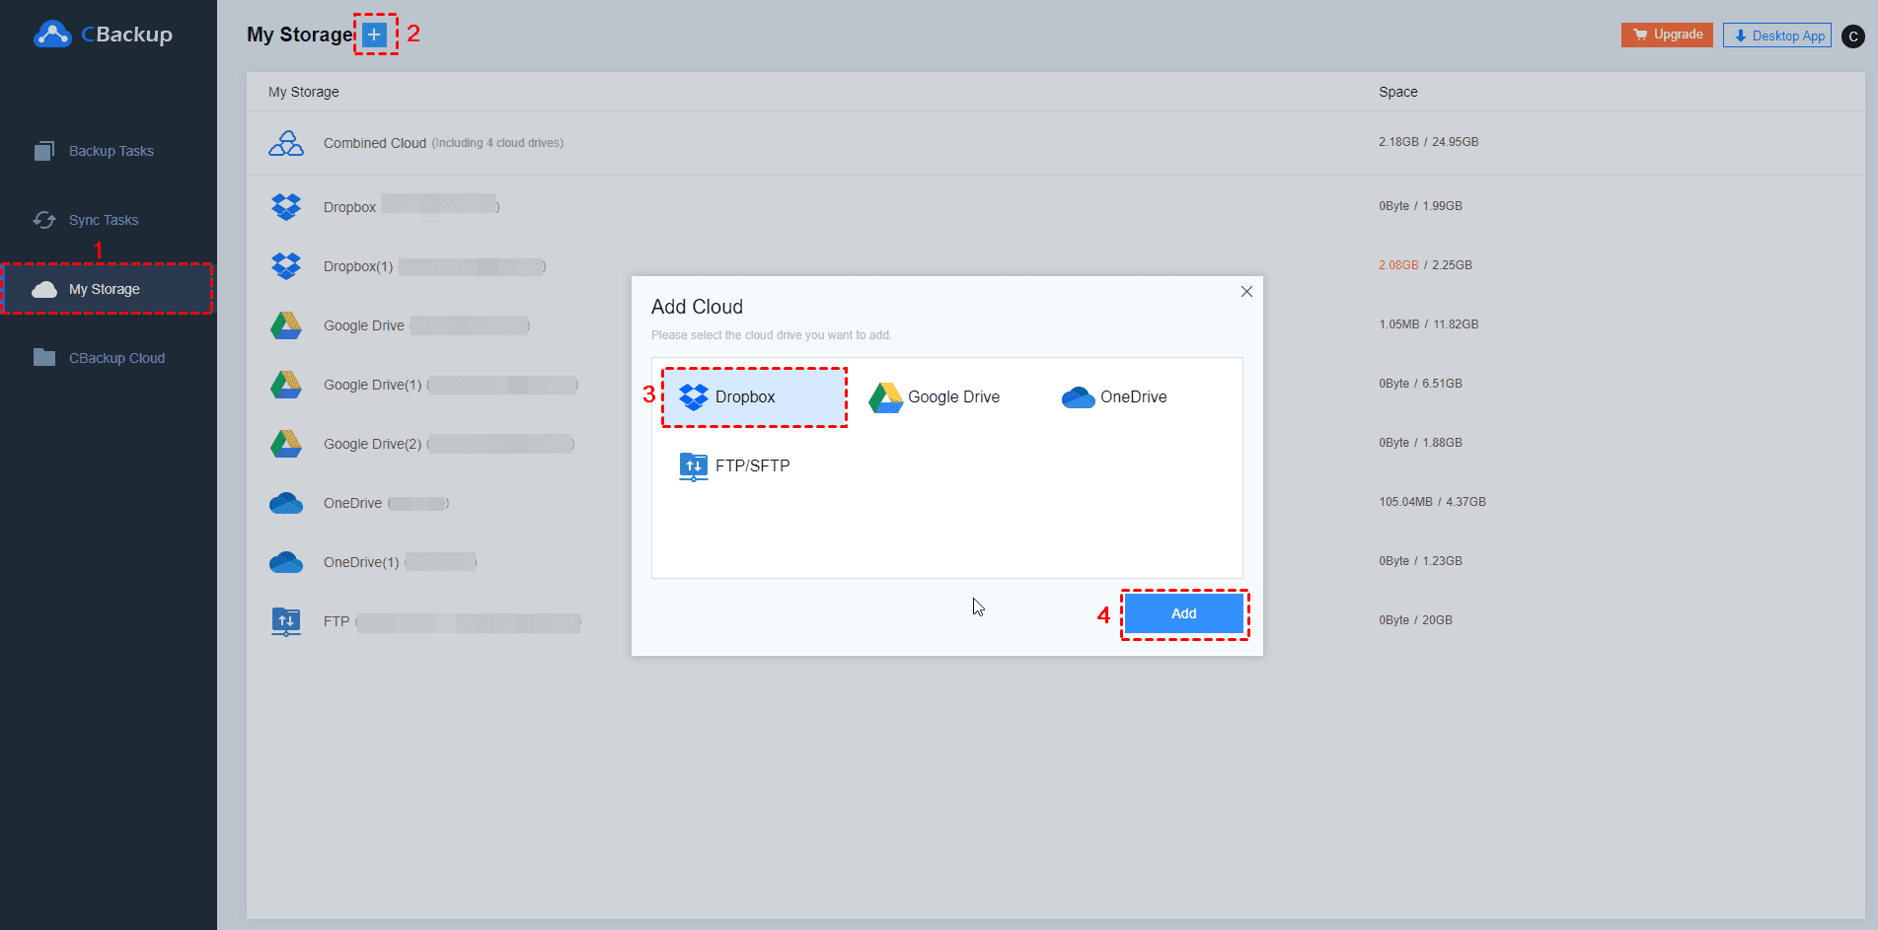
Task: Click the 2.08GB / 2.25GB space value
Action: point(1426,265)
